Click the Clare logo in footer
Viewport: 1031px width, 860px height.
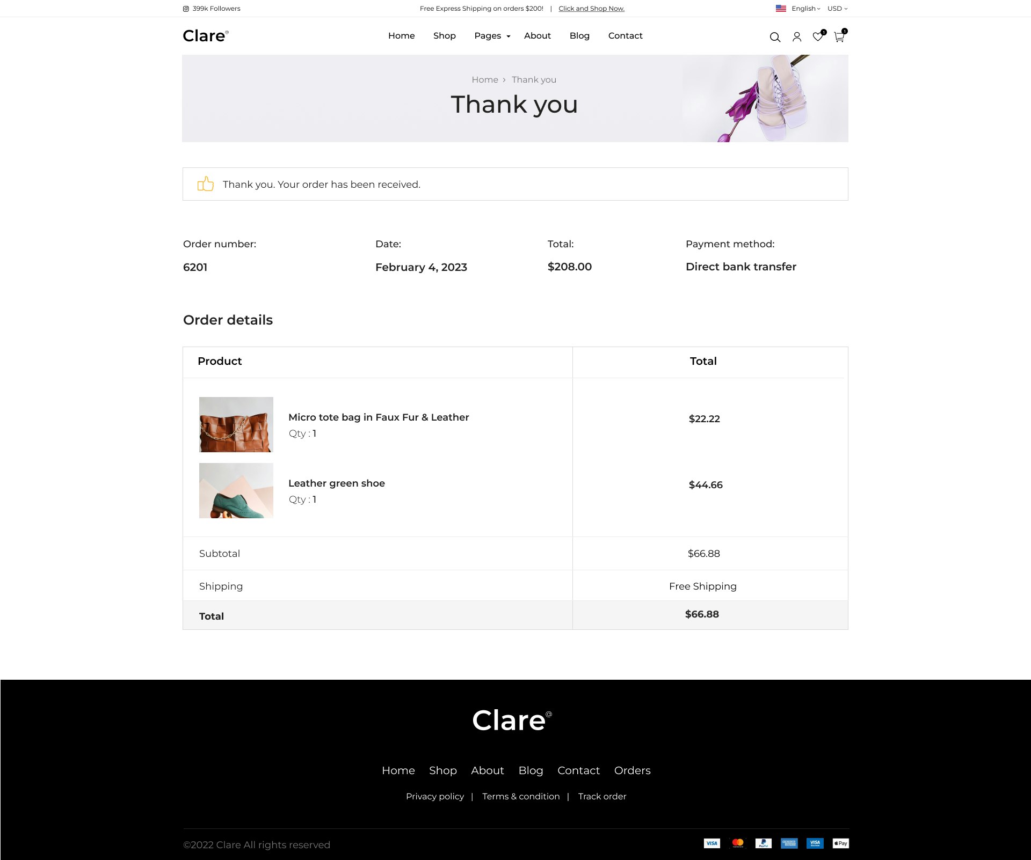pos(512,721)
